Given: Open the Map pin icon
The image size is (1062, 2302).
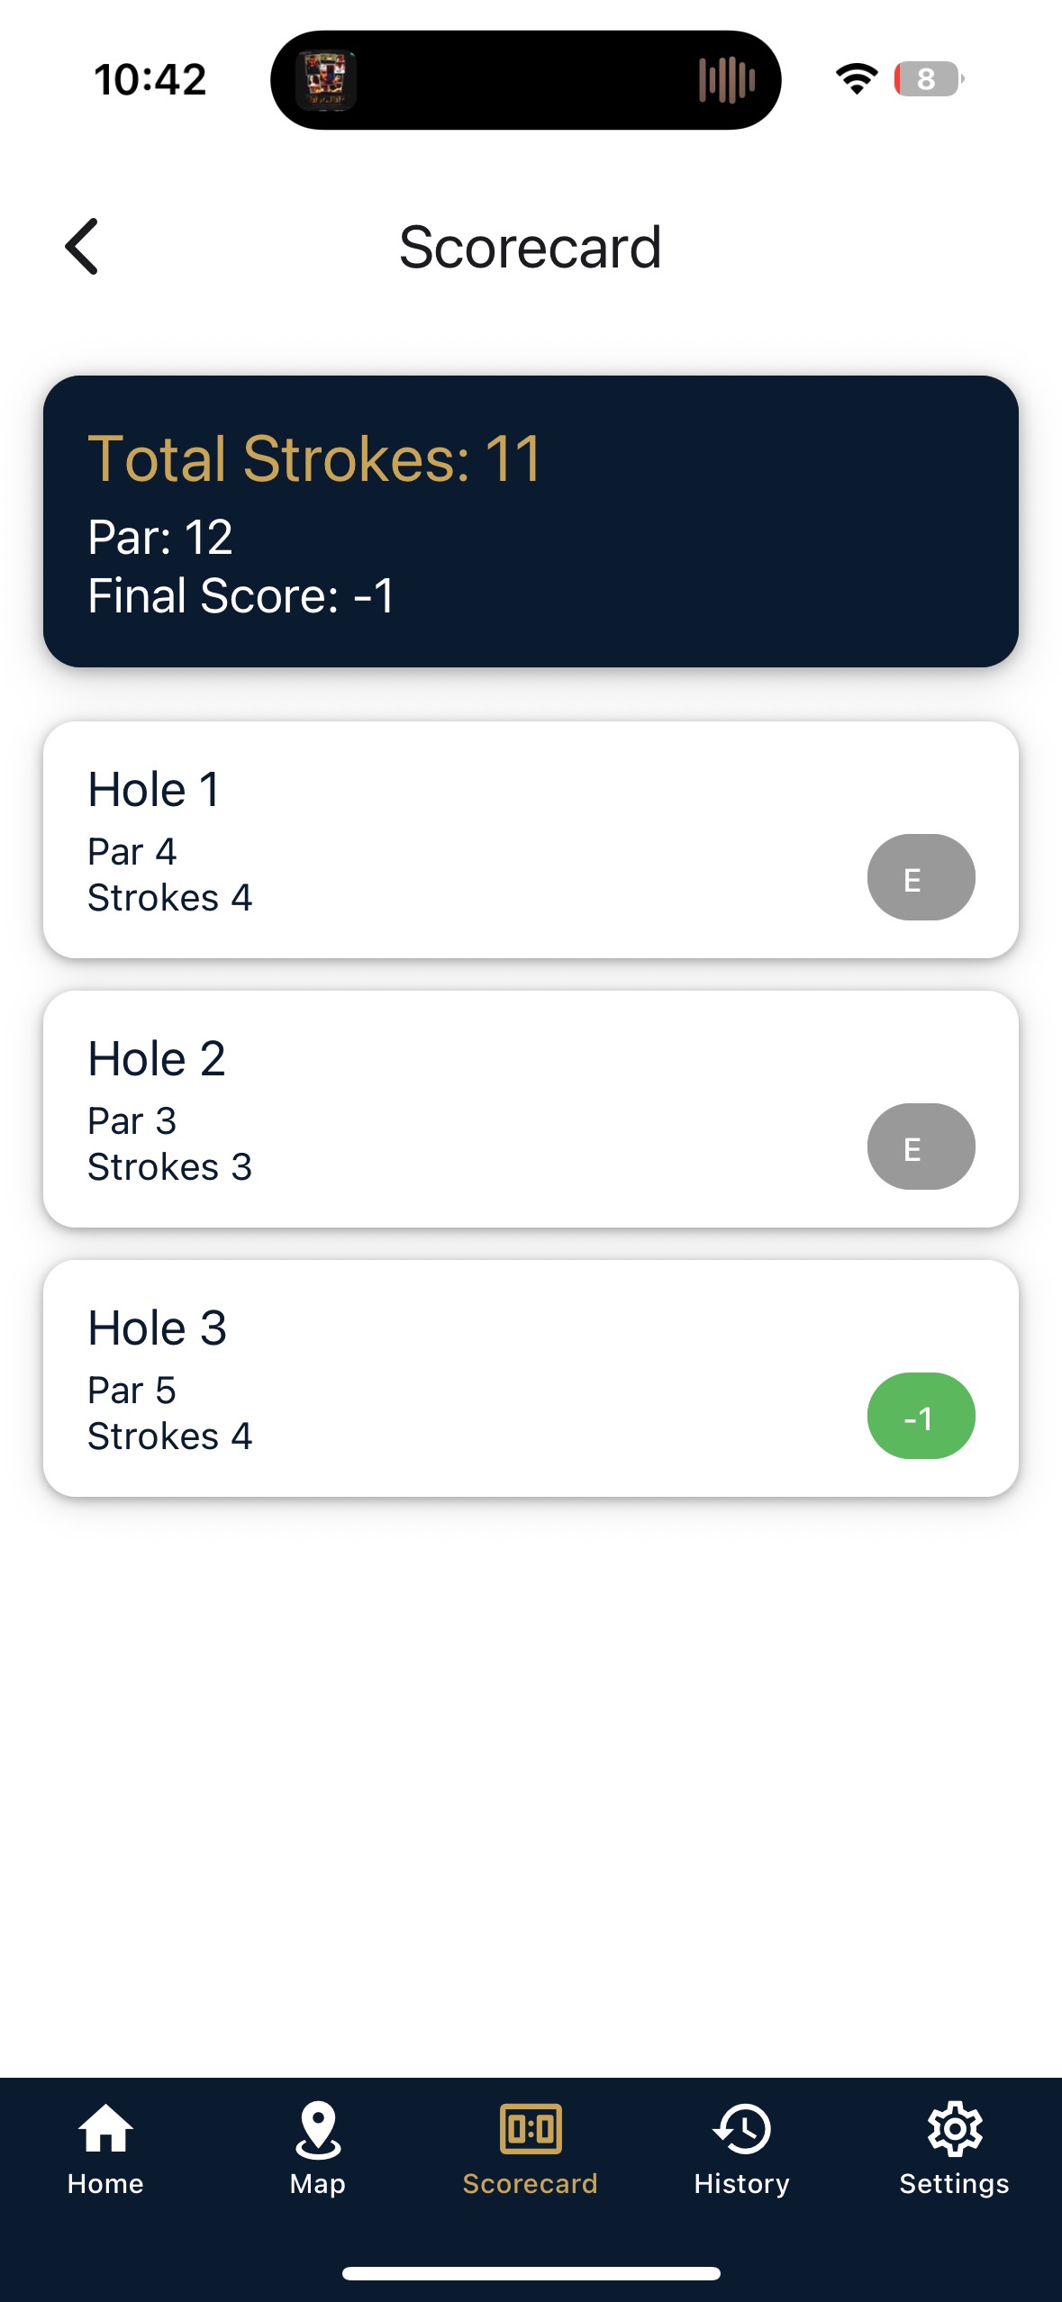Looking at the screenshot, I should point(318,2129).
